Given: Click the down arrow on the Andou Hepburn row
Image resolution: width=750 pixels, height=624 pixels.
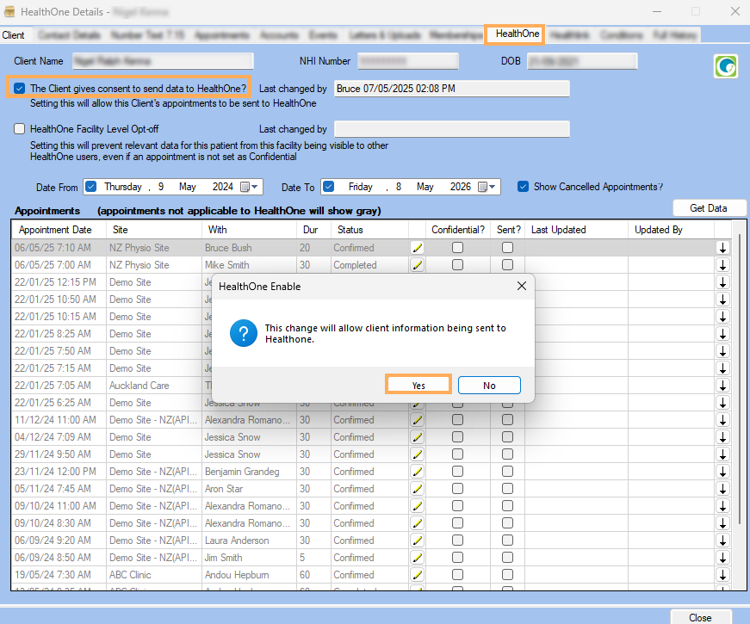Looking at the screenshot, I should (722, 575).
